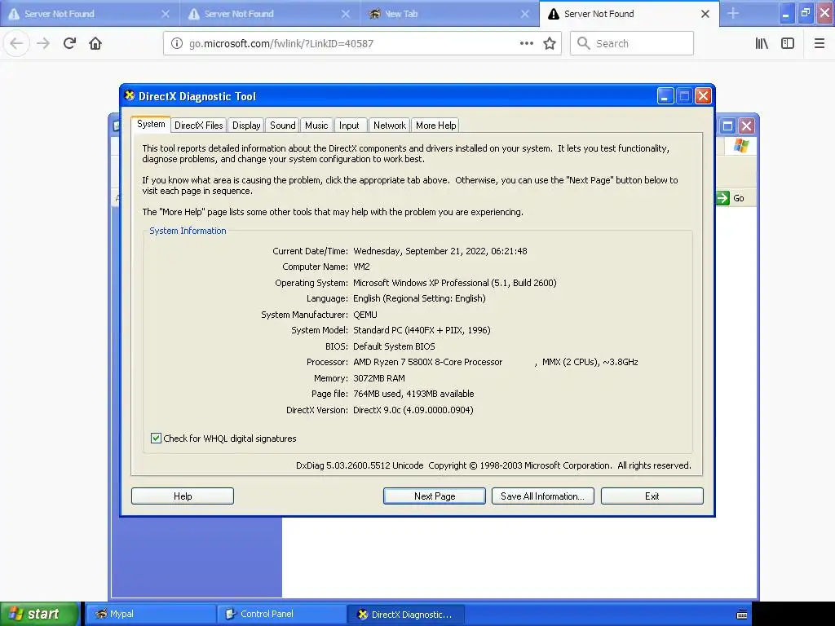
Task: Restore down the Mypal browser window
Action: click(806, 13)
